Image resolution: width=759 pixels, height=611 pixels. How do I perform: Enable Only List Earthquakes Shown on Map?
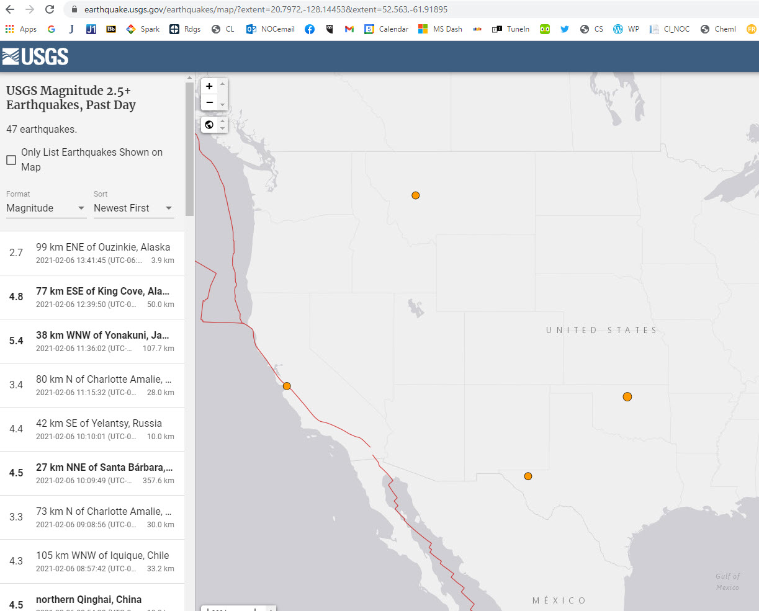[x=11, y=160]
